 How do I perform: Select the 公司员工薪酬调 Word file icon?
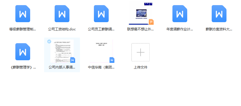coord(101,14)
